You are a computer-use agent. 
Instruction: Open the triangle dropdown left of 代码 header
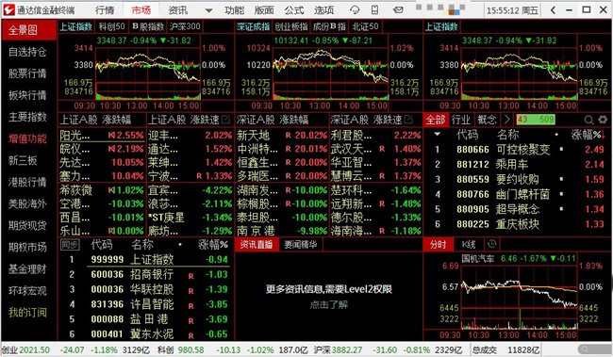(x=437, y=135)
